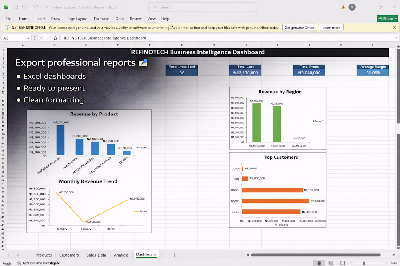Click the green Share button
The height and width of the screenshot is (266, 400).
[388, 19]
